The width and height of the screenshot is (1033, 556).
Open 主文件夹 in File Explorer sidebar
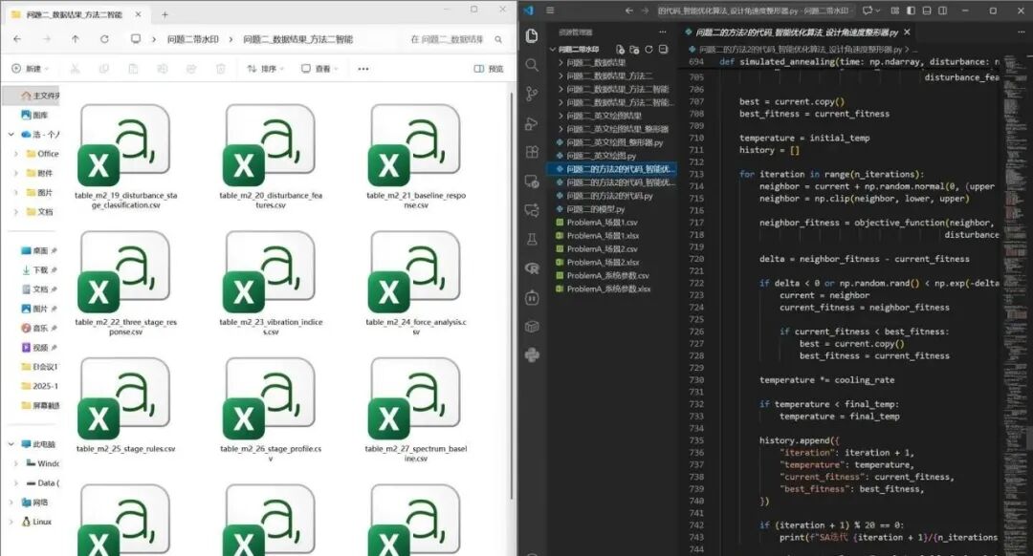click(x=39, y=96)
